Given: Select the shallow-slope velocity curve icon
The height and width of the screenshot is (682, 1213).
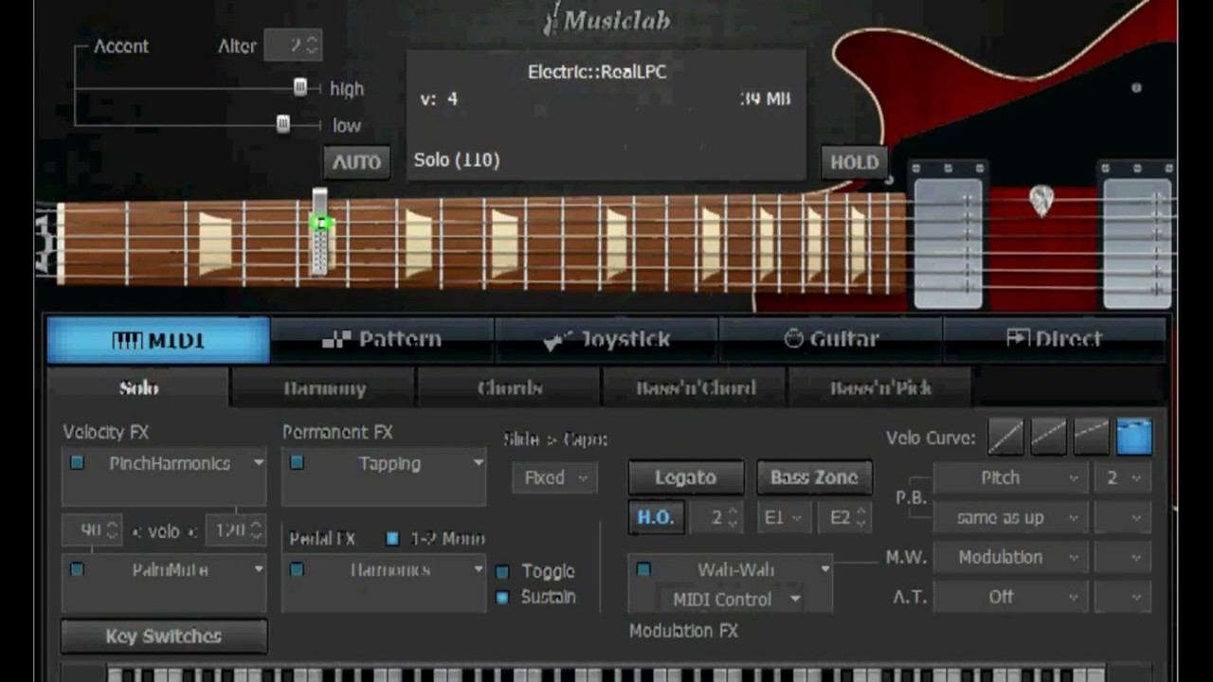Looking at the screenshot, I should (1091, 437).
